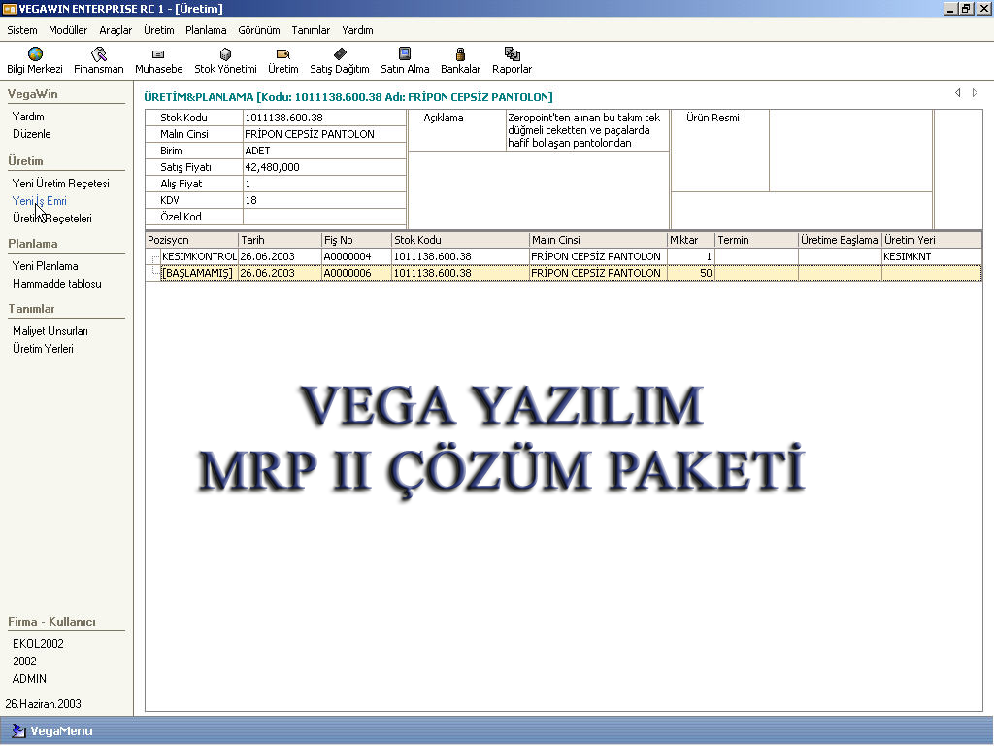Open Üretim Yerleri sidebar link
This screenshot has width=994, height=746.
pyautogui.click(x=43, y=349)
